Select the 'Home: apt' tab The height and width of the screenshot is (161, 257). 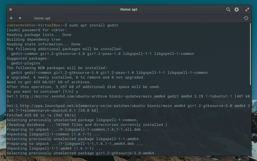tap(42, 18)
